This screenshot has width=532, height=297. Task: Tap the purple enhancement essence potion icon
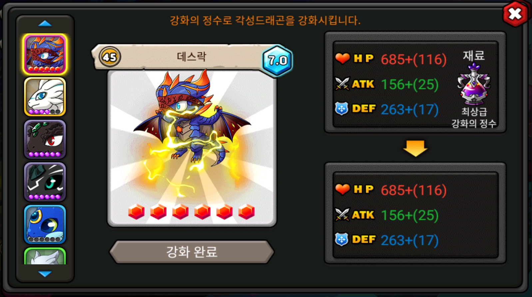[x=474, y=84]
